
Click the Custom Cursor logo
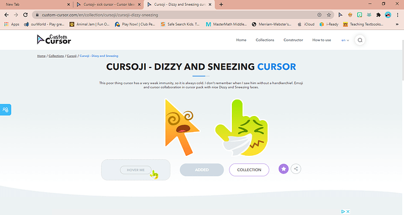tap(54, 39)
